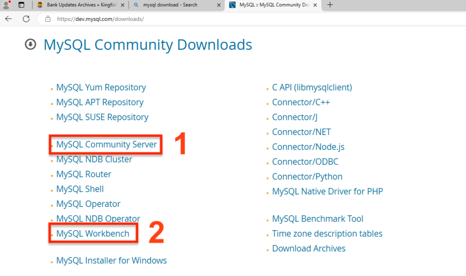Open MySQL Community Server link
This screenshot has width=466, height=276.
[106, 144]
